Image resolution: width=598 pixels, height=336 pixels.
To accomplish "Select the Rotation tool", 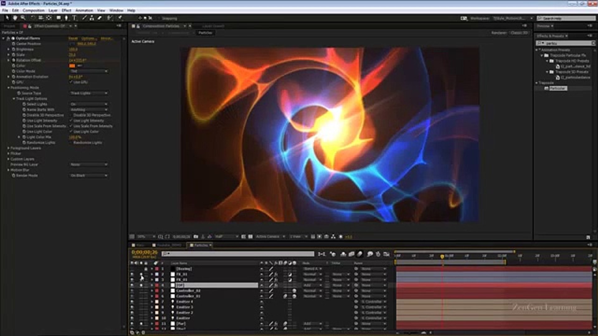I will (x=33, y=18).
